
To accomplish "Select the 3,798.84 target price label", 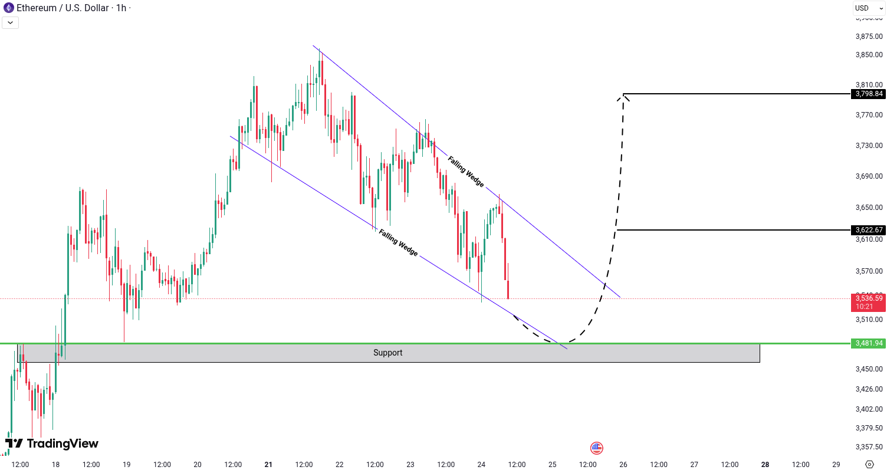I will pos(869,94).
